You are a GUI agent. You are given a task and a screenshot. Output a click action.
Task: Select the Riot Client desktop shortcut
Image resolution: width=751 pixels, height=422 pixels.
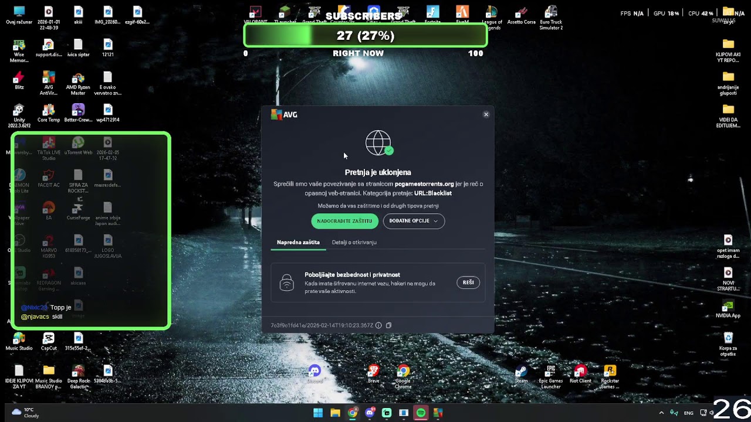pyautogui.click(x=580, y=373)
